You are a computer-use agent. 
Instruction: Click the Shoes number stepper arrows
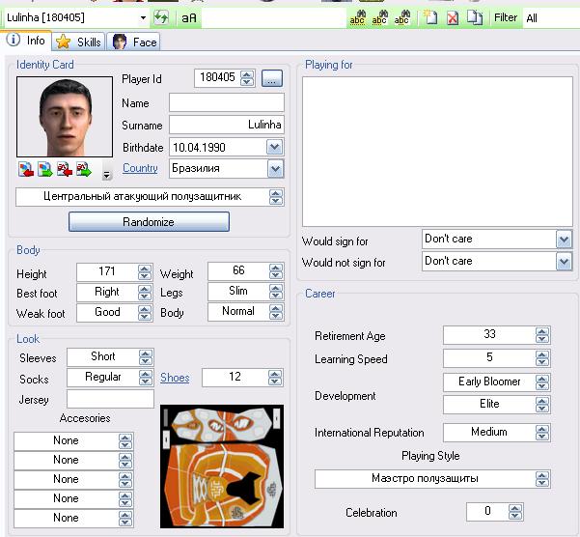click(274, 378)
